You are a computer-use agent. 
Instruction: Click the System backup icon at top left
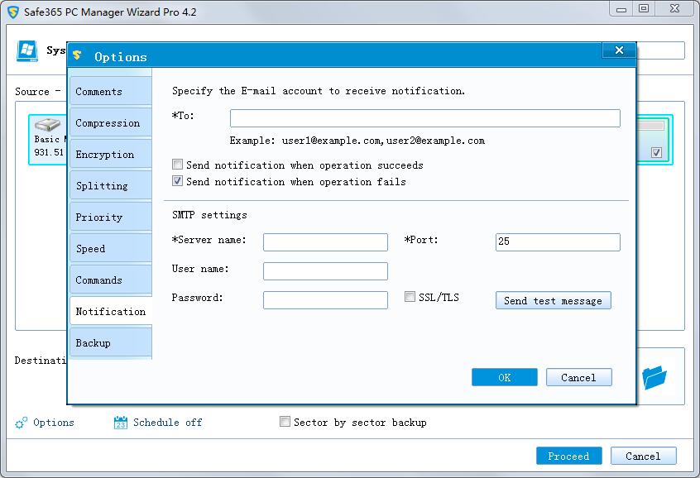click(28, 50)
